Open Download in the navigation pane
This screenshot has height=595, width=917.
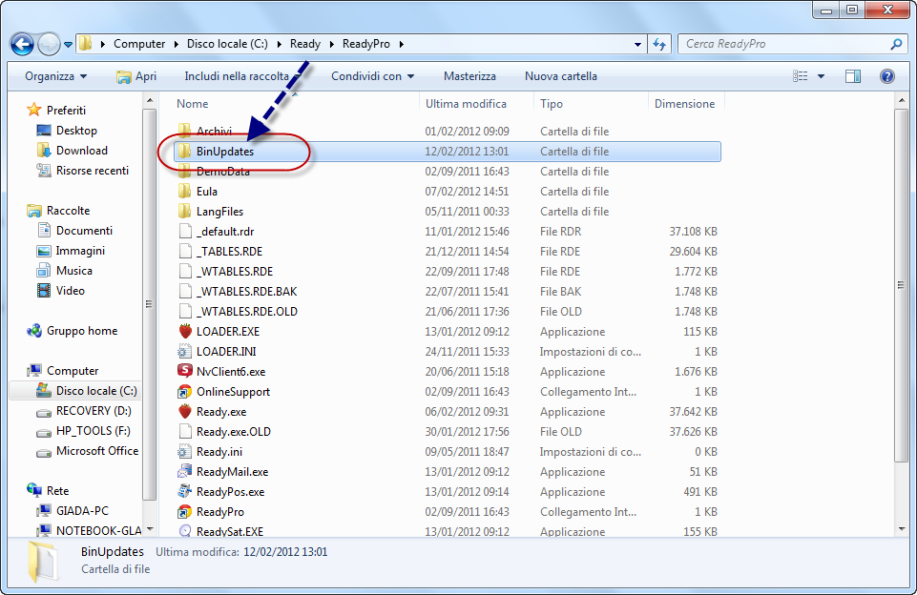pos(72,151)
